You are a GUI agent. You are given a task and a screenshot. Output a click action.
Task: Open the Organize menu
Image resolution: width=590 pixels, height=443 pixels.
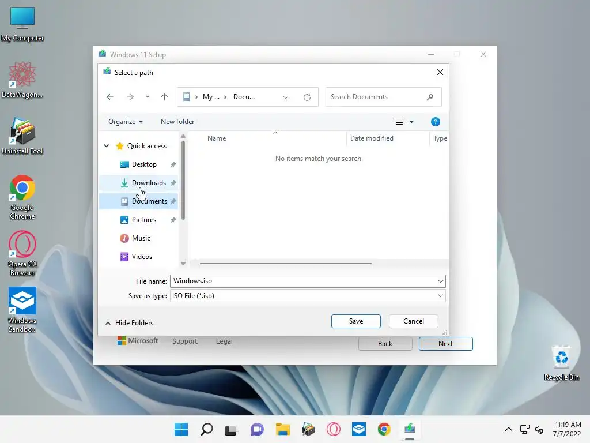pyautogui.click(x=125, y=122)
